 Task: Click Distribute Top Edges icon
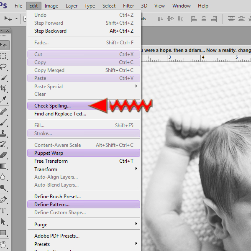coord(231,19)
